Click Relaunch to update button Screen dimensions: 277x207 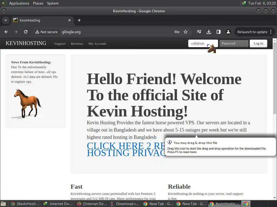pos(252,32)
